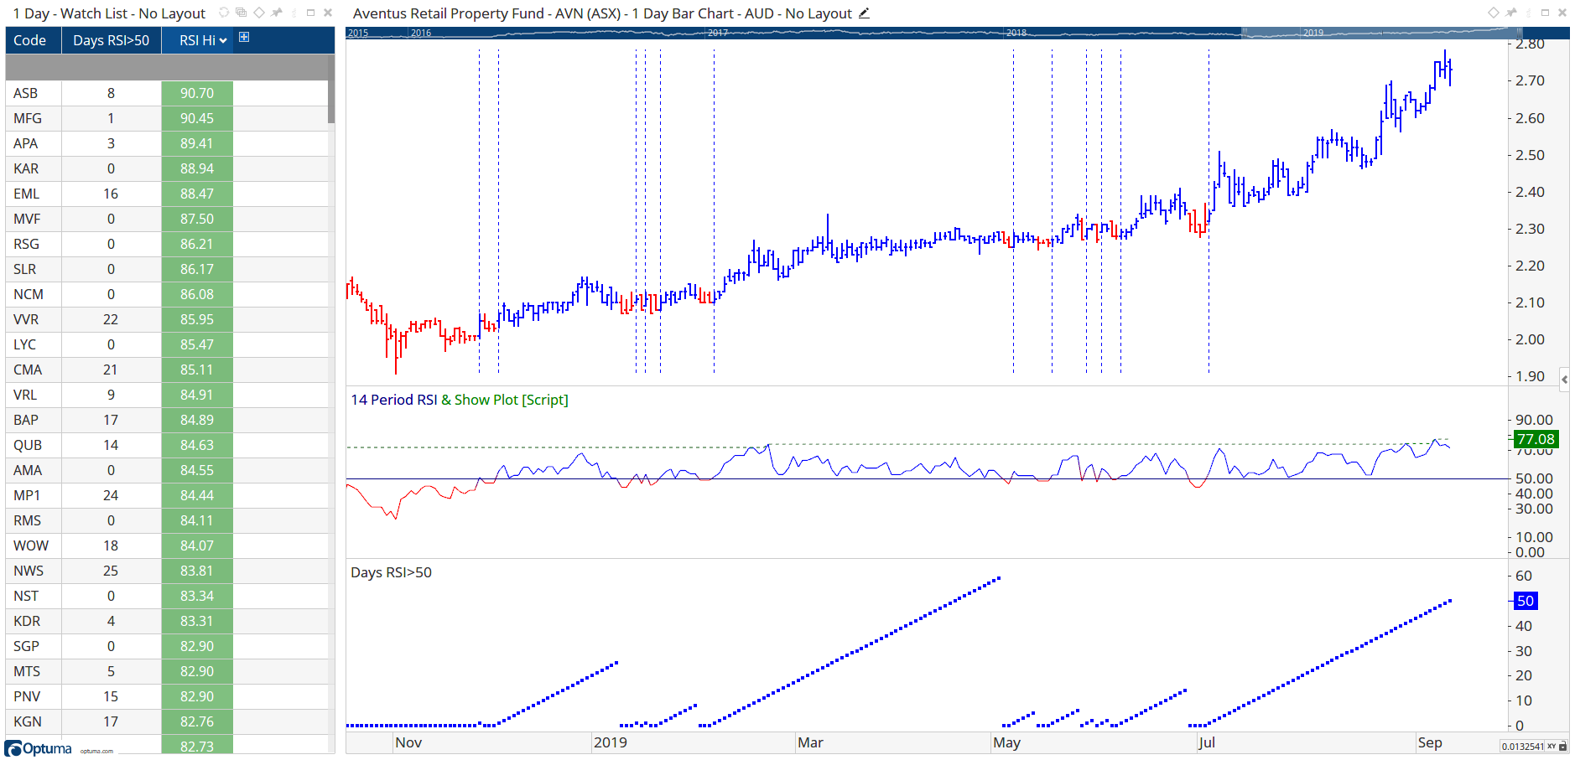1575x760 pixels.
Task: Click the diamond icon in watch list title bar
Action: (x=259, y=13)
